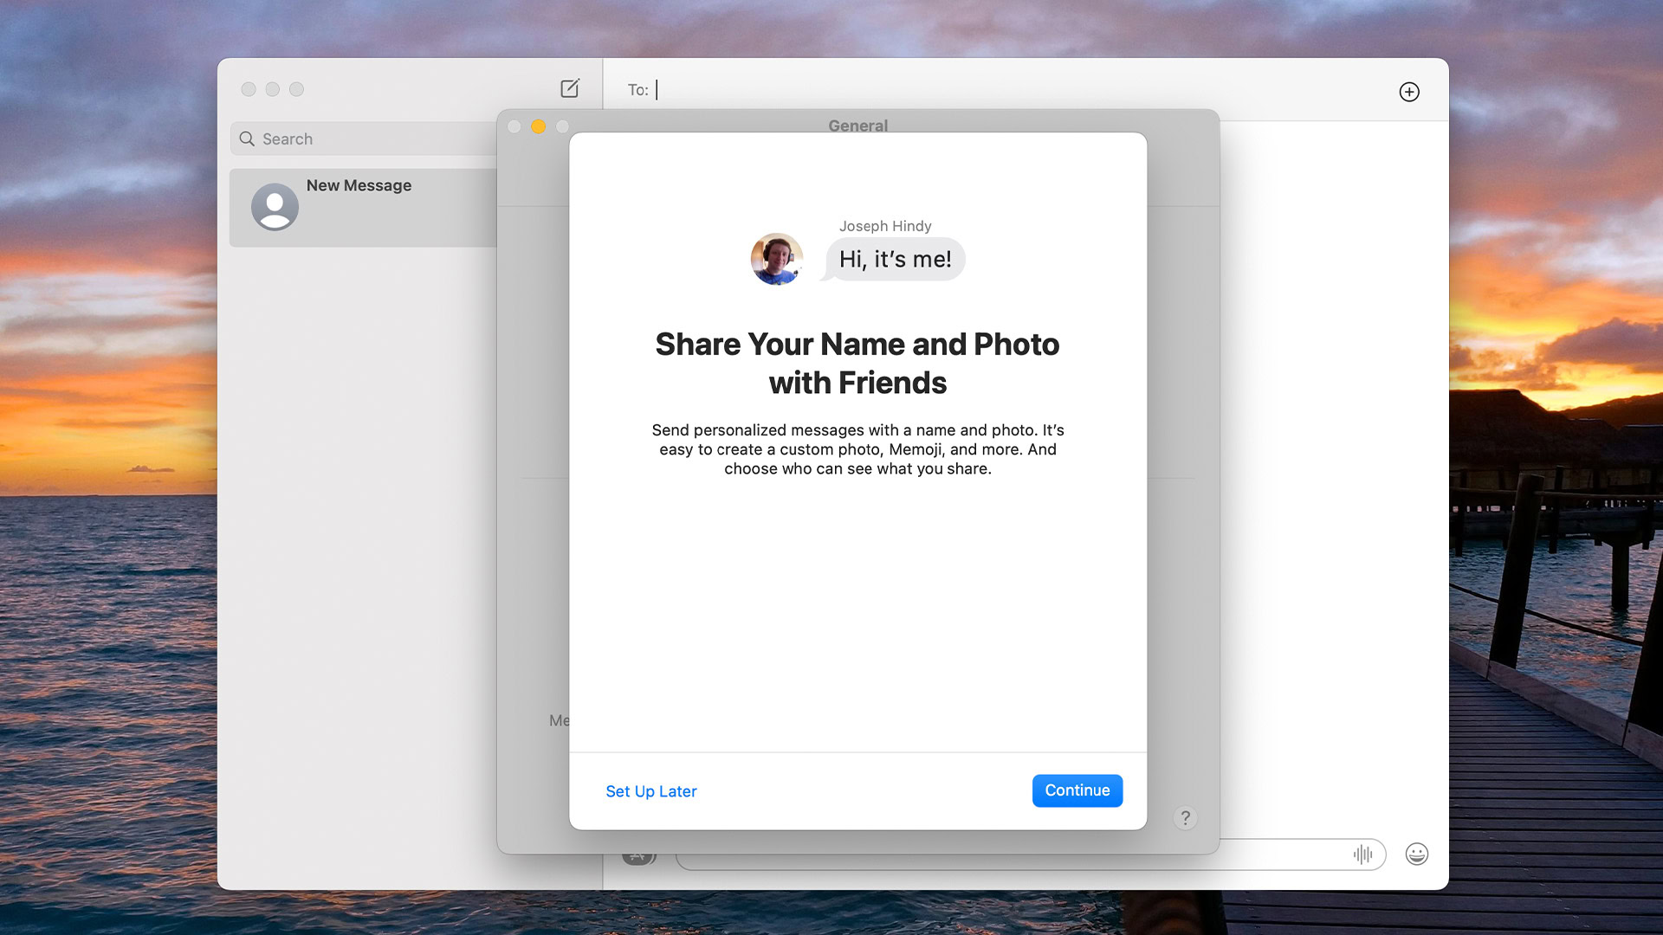The image size is (1663, 935).
Task: Click the compose new message icon
Action: click(x=569, y=88)
